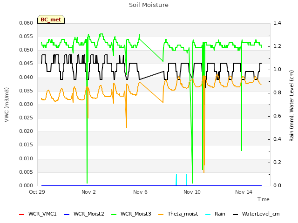This screenshot has width=298, height=223.
Task: Click red WCR_VMC1 legend color swatch
Action: point(22,215)
